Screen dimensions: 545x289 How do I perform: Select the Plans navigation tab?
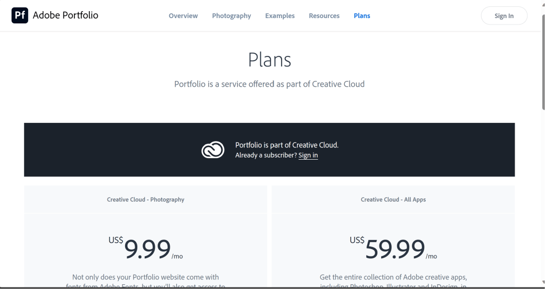pyautogui.click(x=362, y=16)
